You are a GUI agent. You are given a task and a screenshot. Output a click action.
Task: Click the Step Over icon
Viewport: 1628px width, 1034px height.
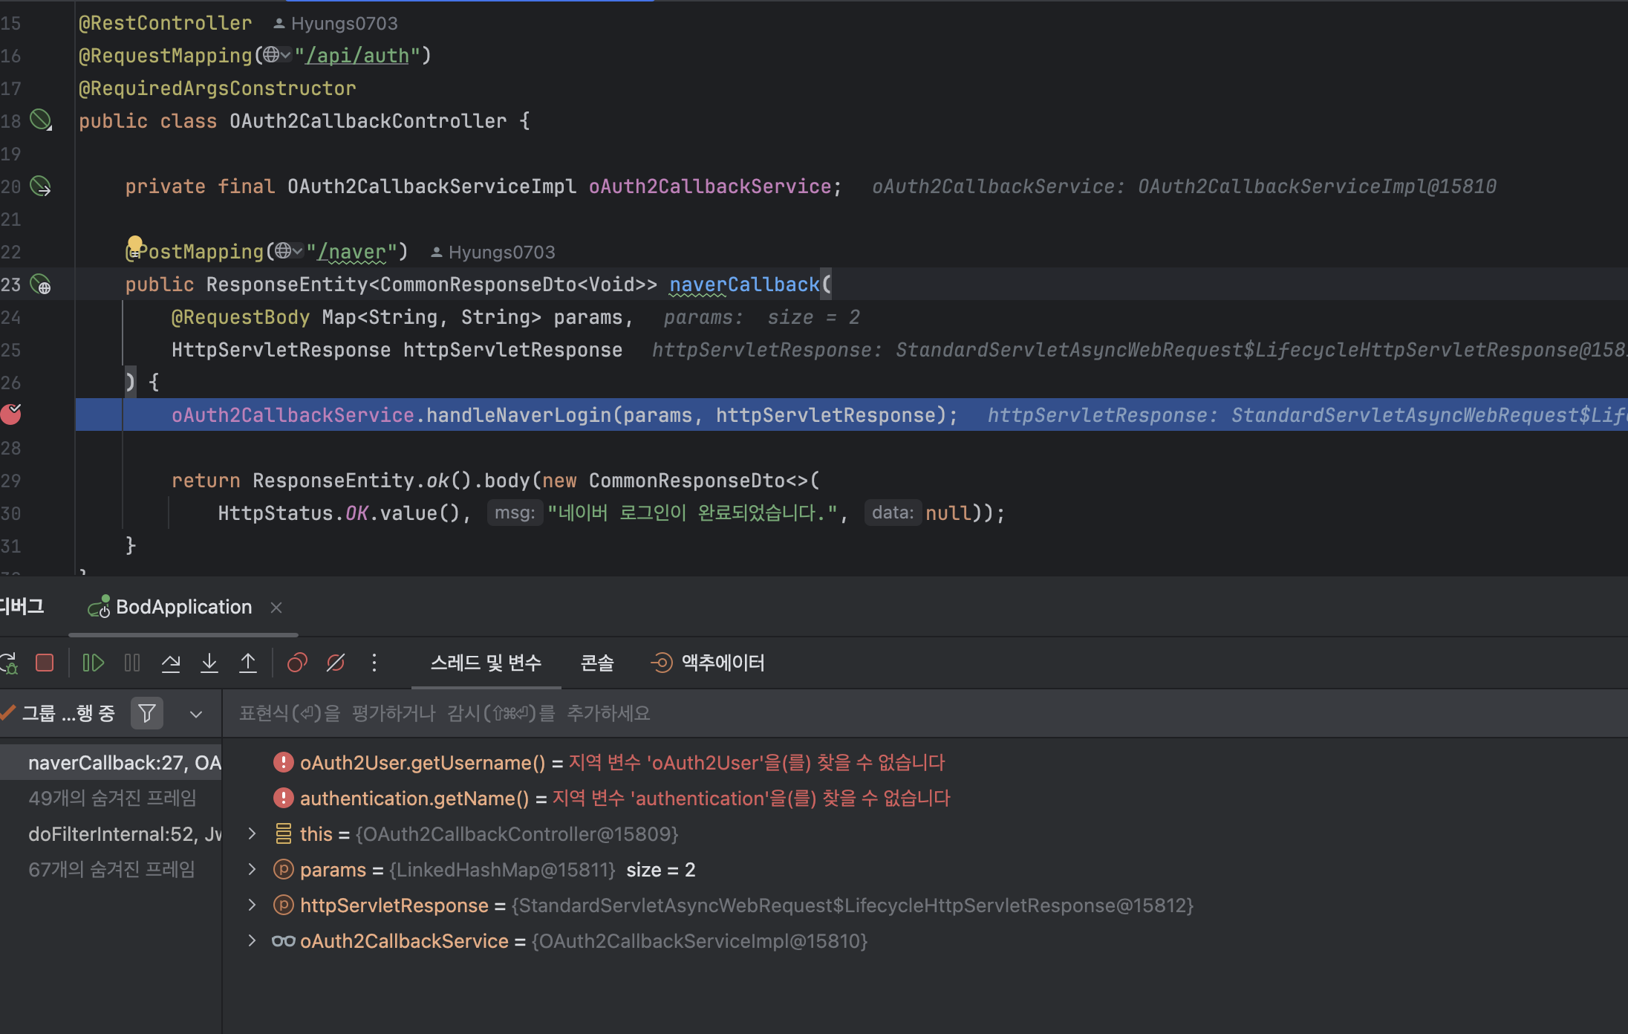click(x=171, y=663)
